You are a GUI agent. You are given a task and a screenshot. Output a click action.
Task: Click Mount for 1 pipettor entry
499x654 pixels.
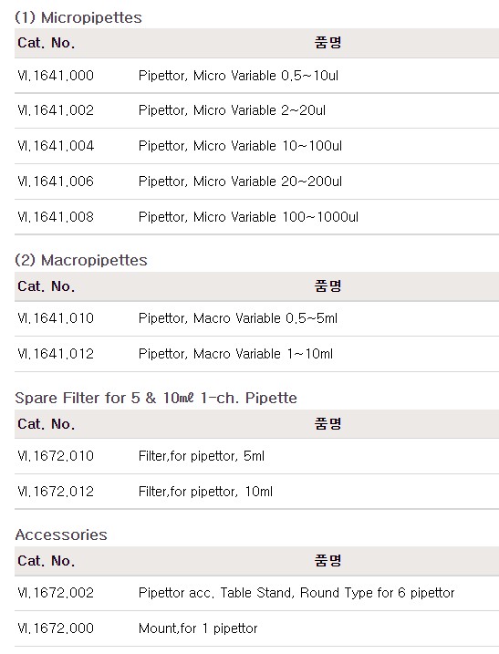(x=198, y=628)
